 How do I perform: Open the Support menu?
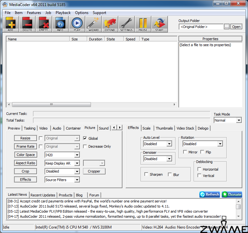(x=99, y=13)
